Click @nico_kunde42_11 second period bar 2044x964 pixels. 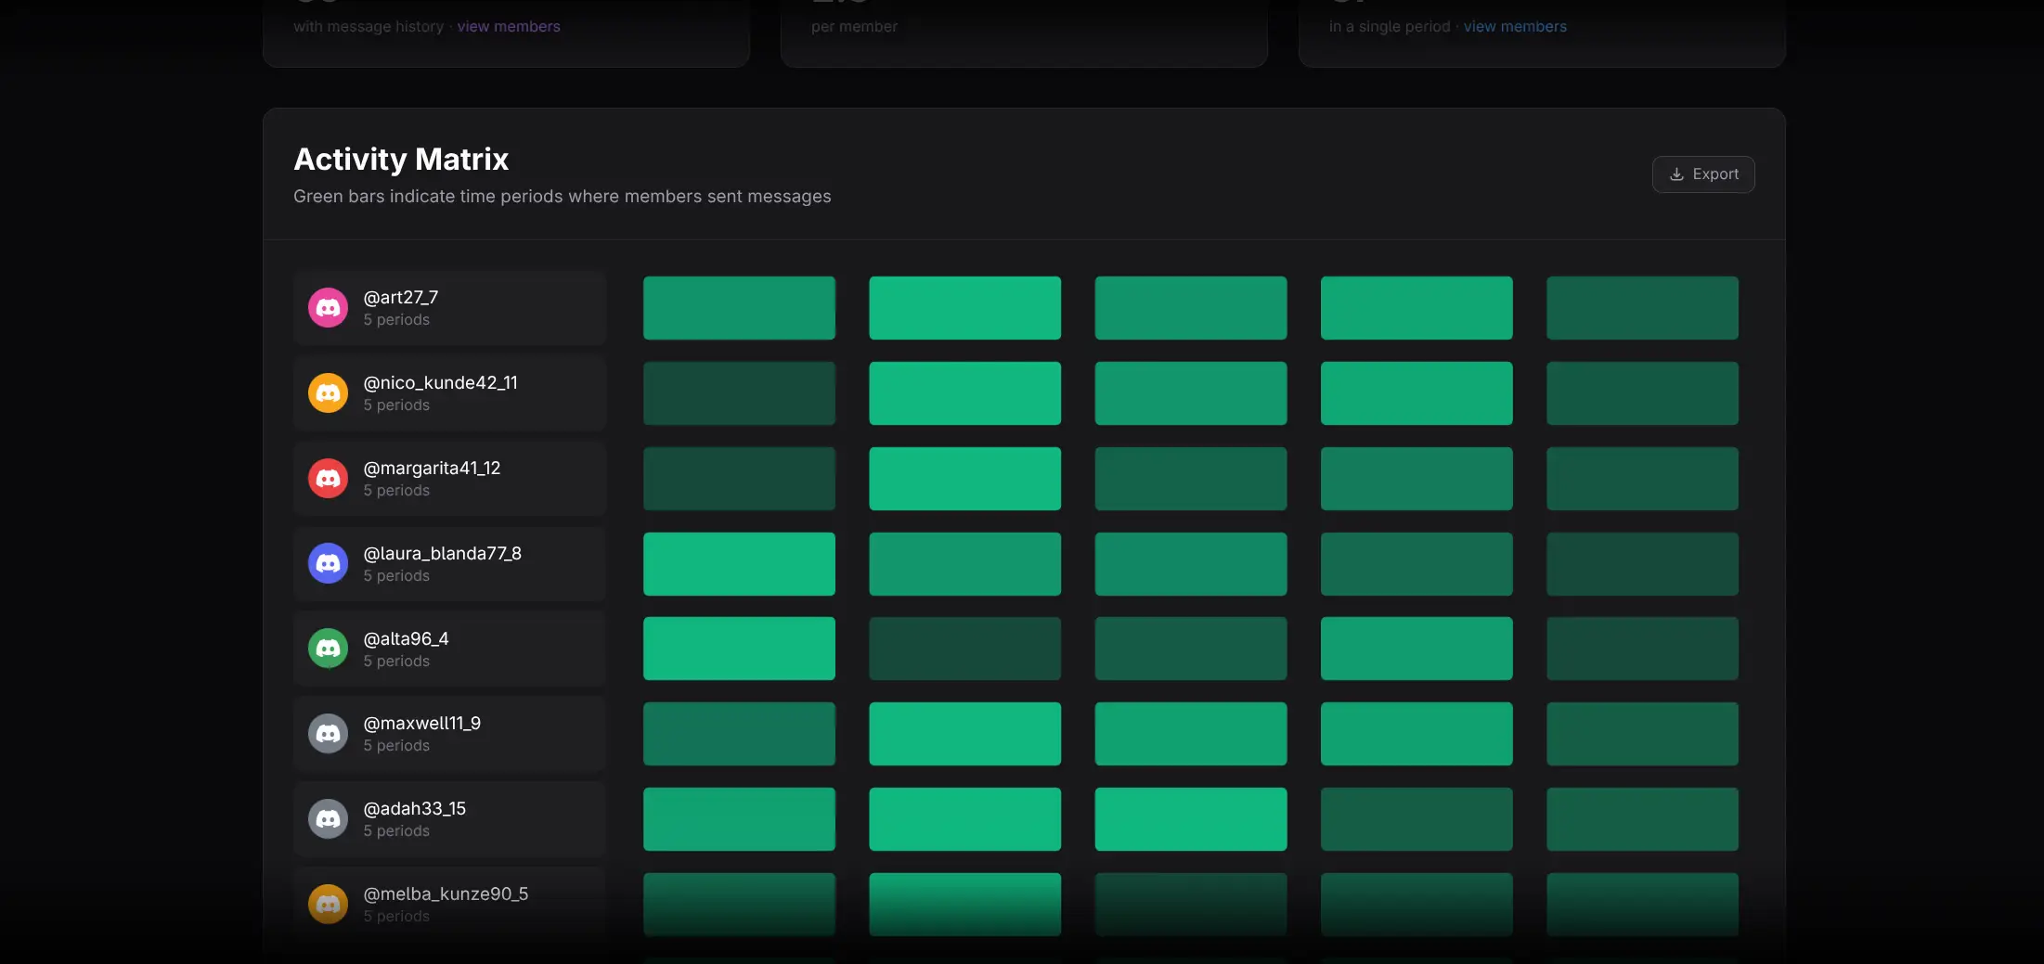[965, 393]
